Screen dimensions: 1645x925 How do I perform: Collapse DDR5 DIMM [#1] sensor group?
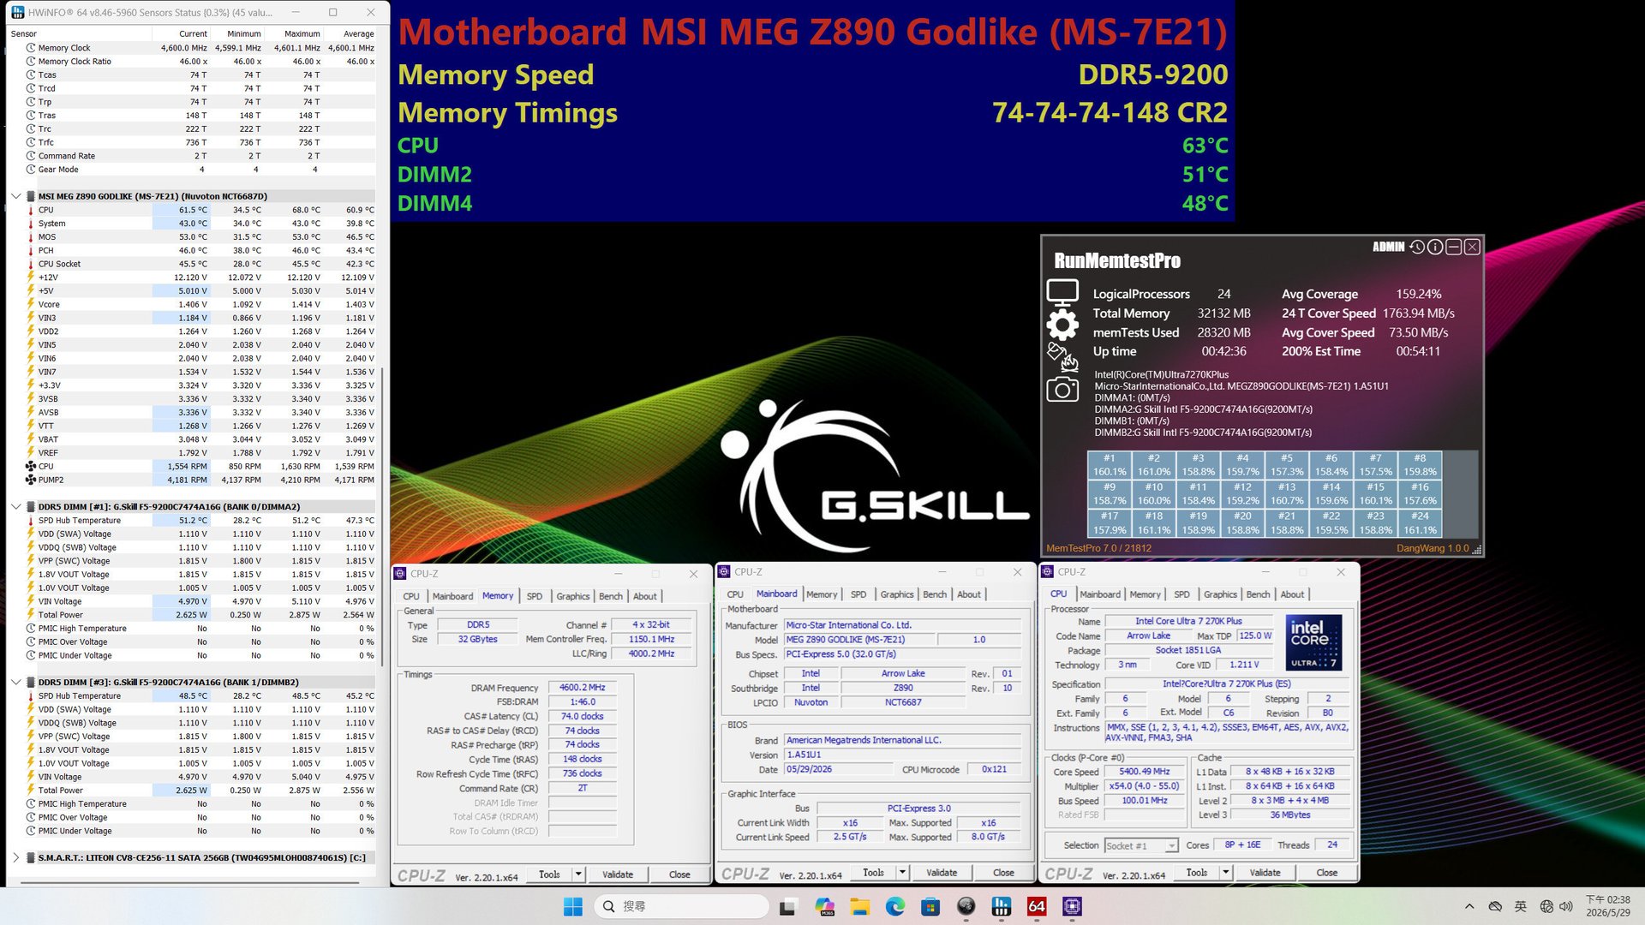[x=15, y=506]
